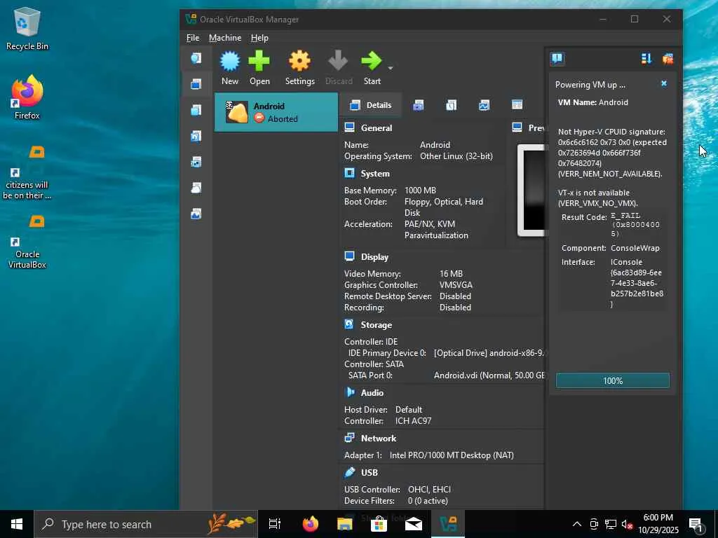The width and height of the screenshot is (718, 538).
Task: Select the Extensions sidebar icon
Action: pyautogui.click(x=196, y=110)
